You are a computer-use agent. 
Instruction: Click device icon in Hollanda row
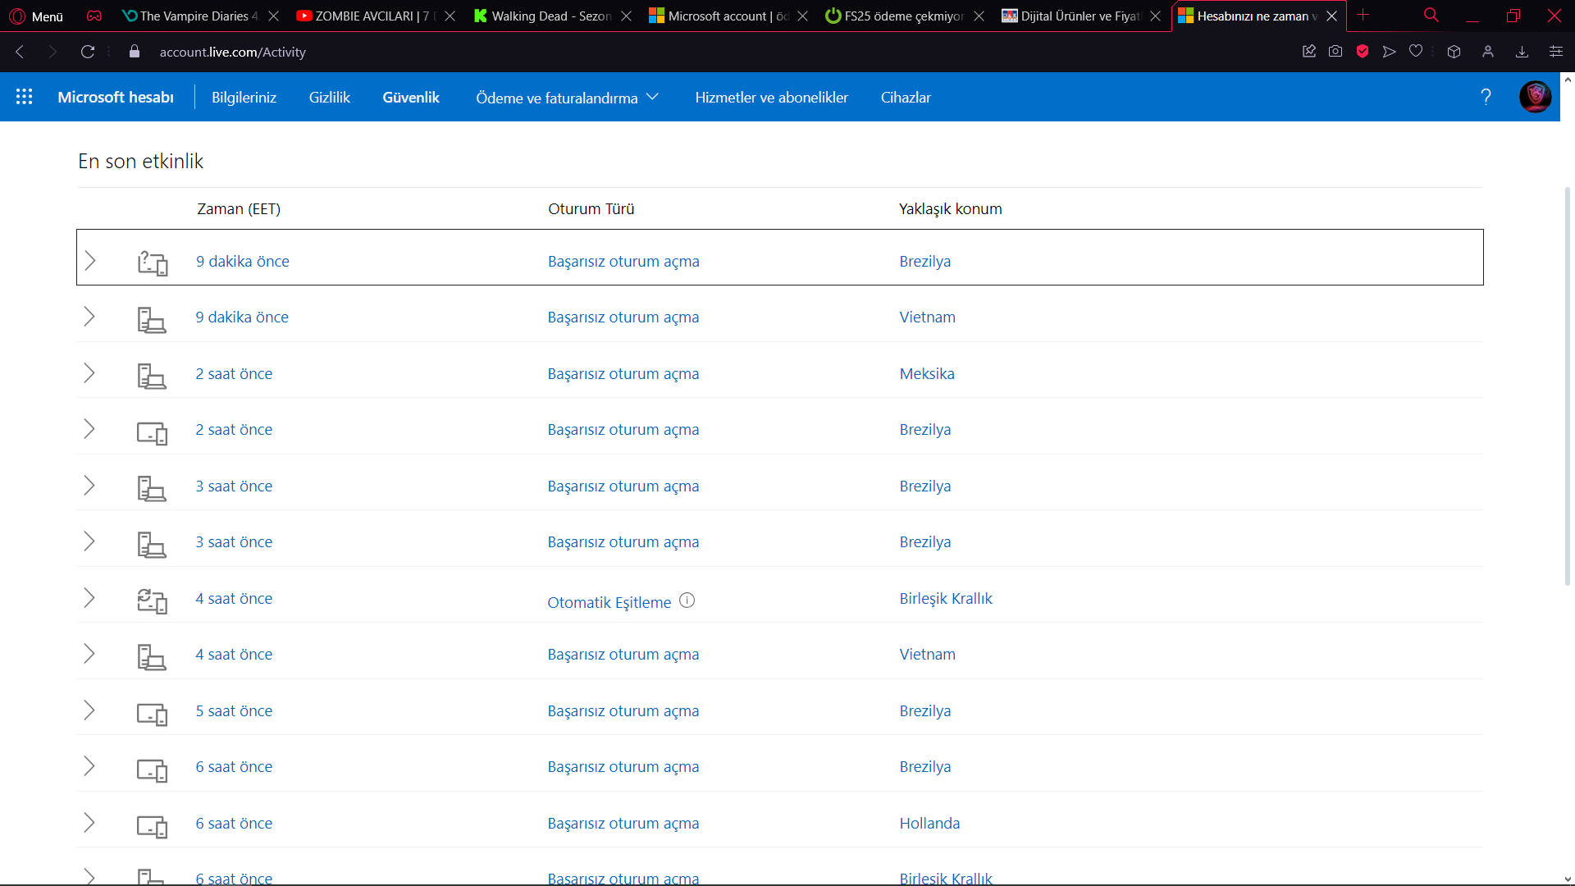(152, 826)
